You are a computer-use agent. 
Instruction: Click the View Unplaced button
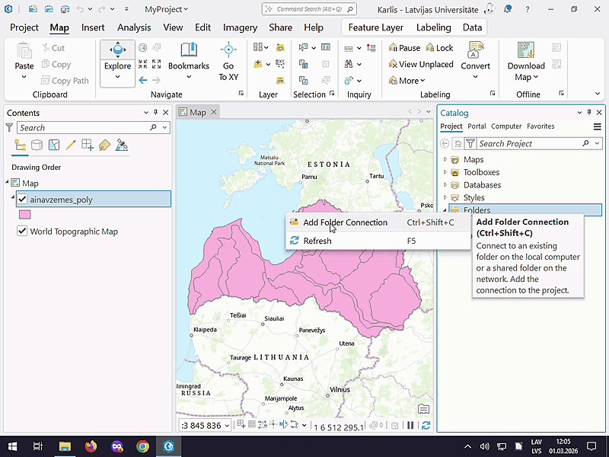coord(419,64)
